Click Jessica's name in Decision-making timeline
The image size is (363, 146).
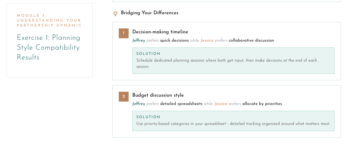point(207,40)
